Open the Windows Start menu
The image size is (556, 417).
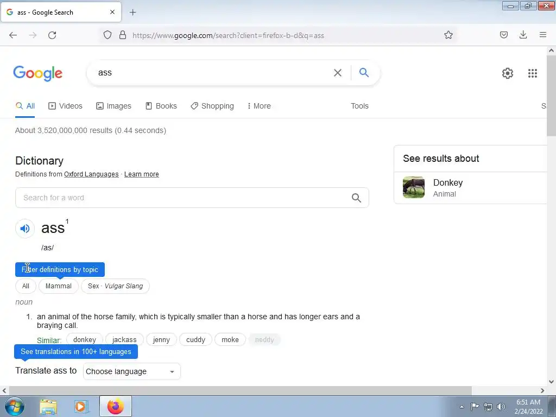click(x=14, y=406)
